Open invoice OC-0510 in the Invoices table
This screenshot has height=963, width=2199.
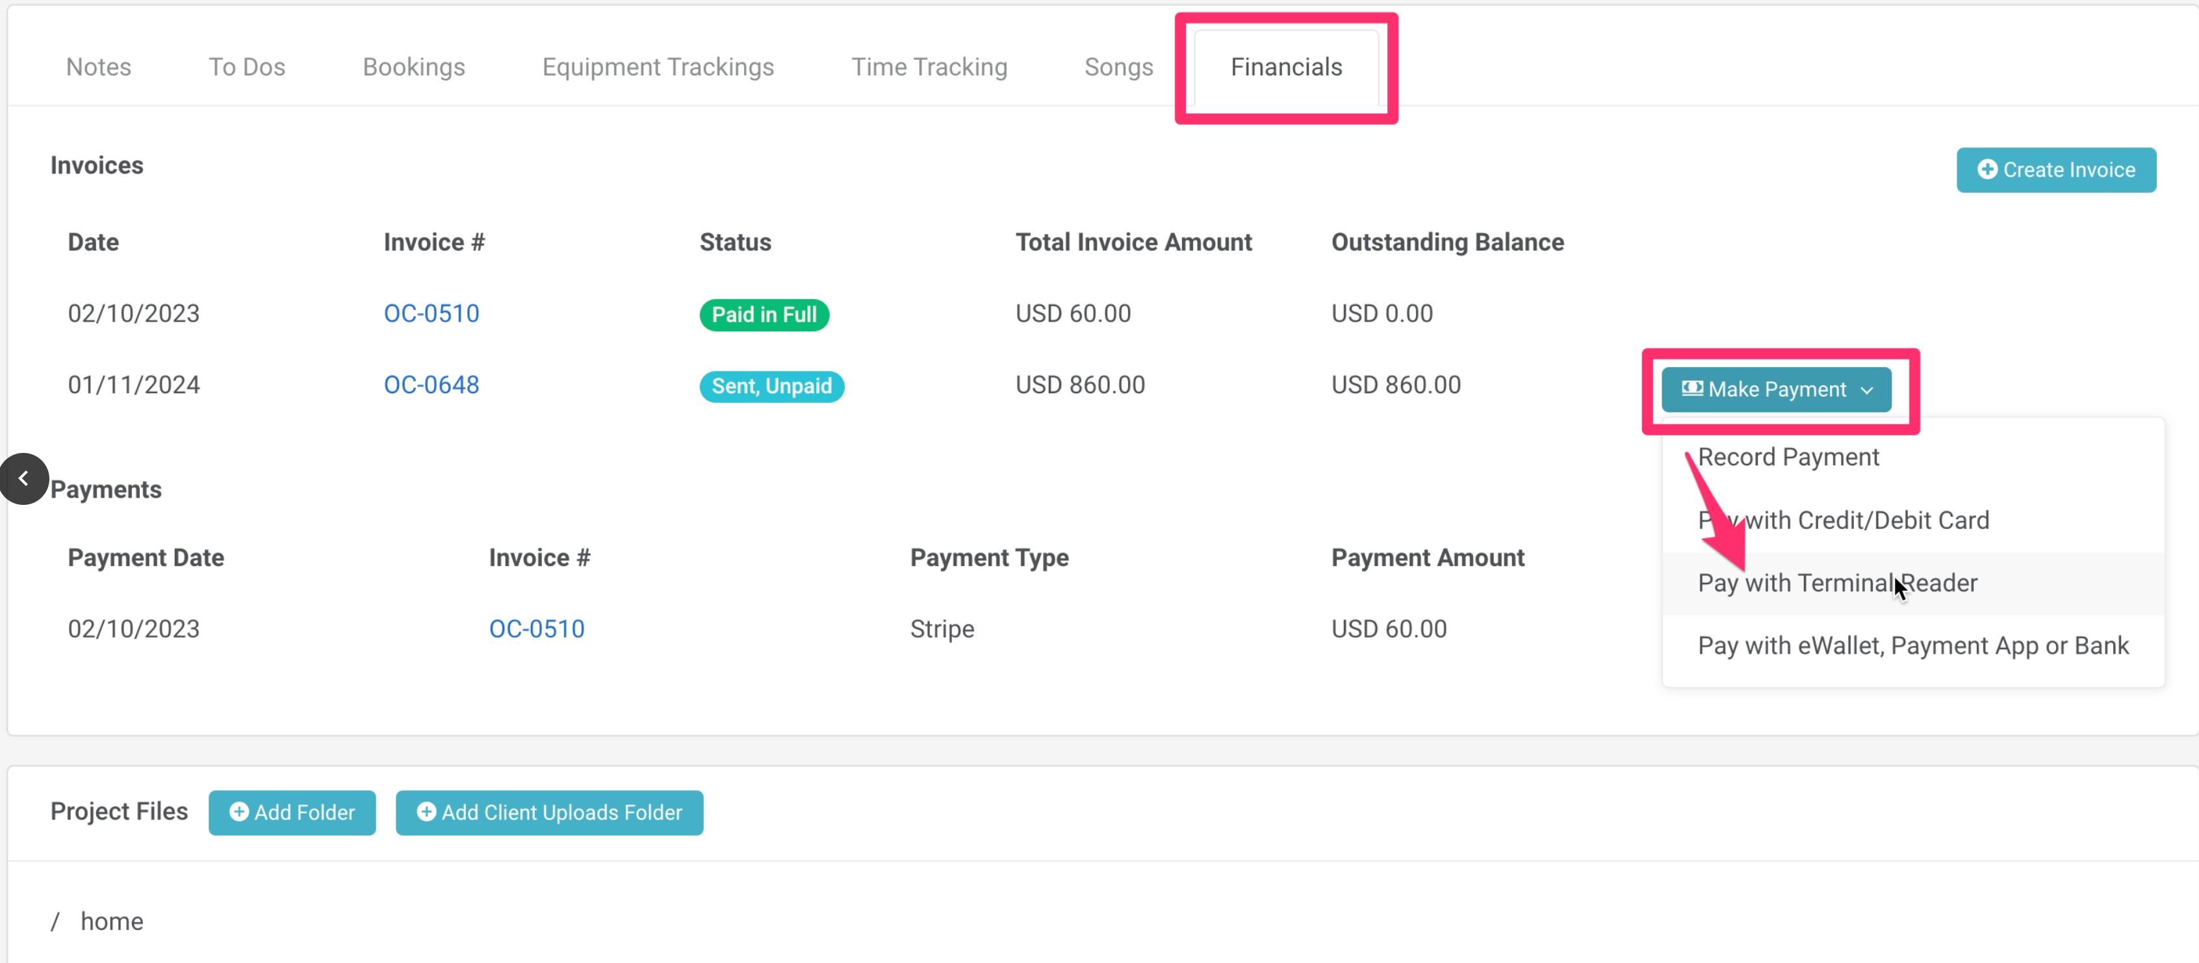click(x=431, y=313)
